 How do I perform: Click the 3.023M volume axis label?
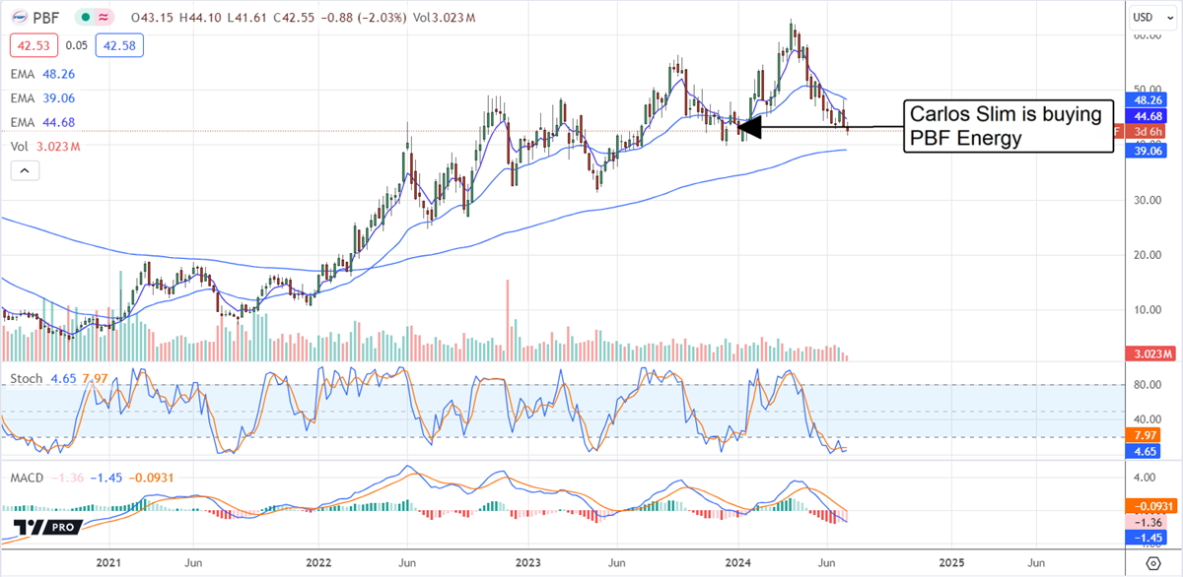[1149, 353]
